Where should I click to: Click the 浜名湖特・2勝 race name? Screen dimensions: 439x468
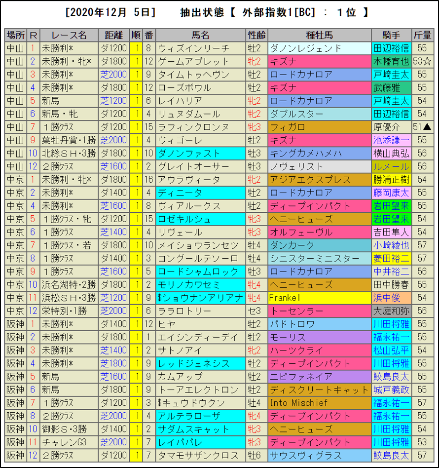tap(69, 284)
